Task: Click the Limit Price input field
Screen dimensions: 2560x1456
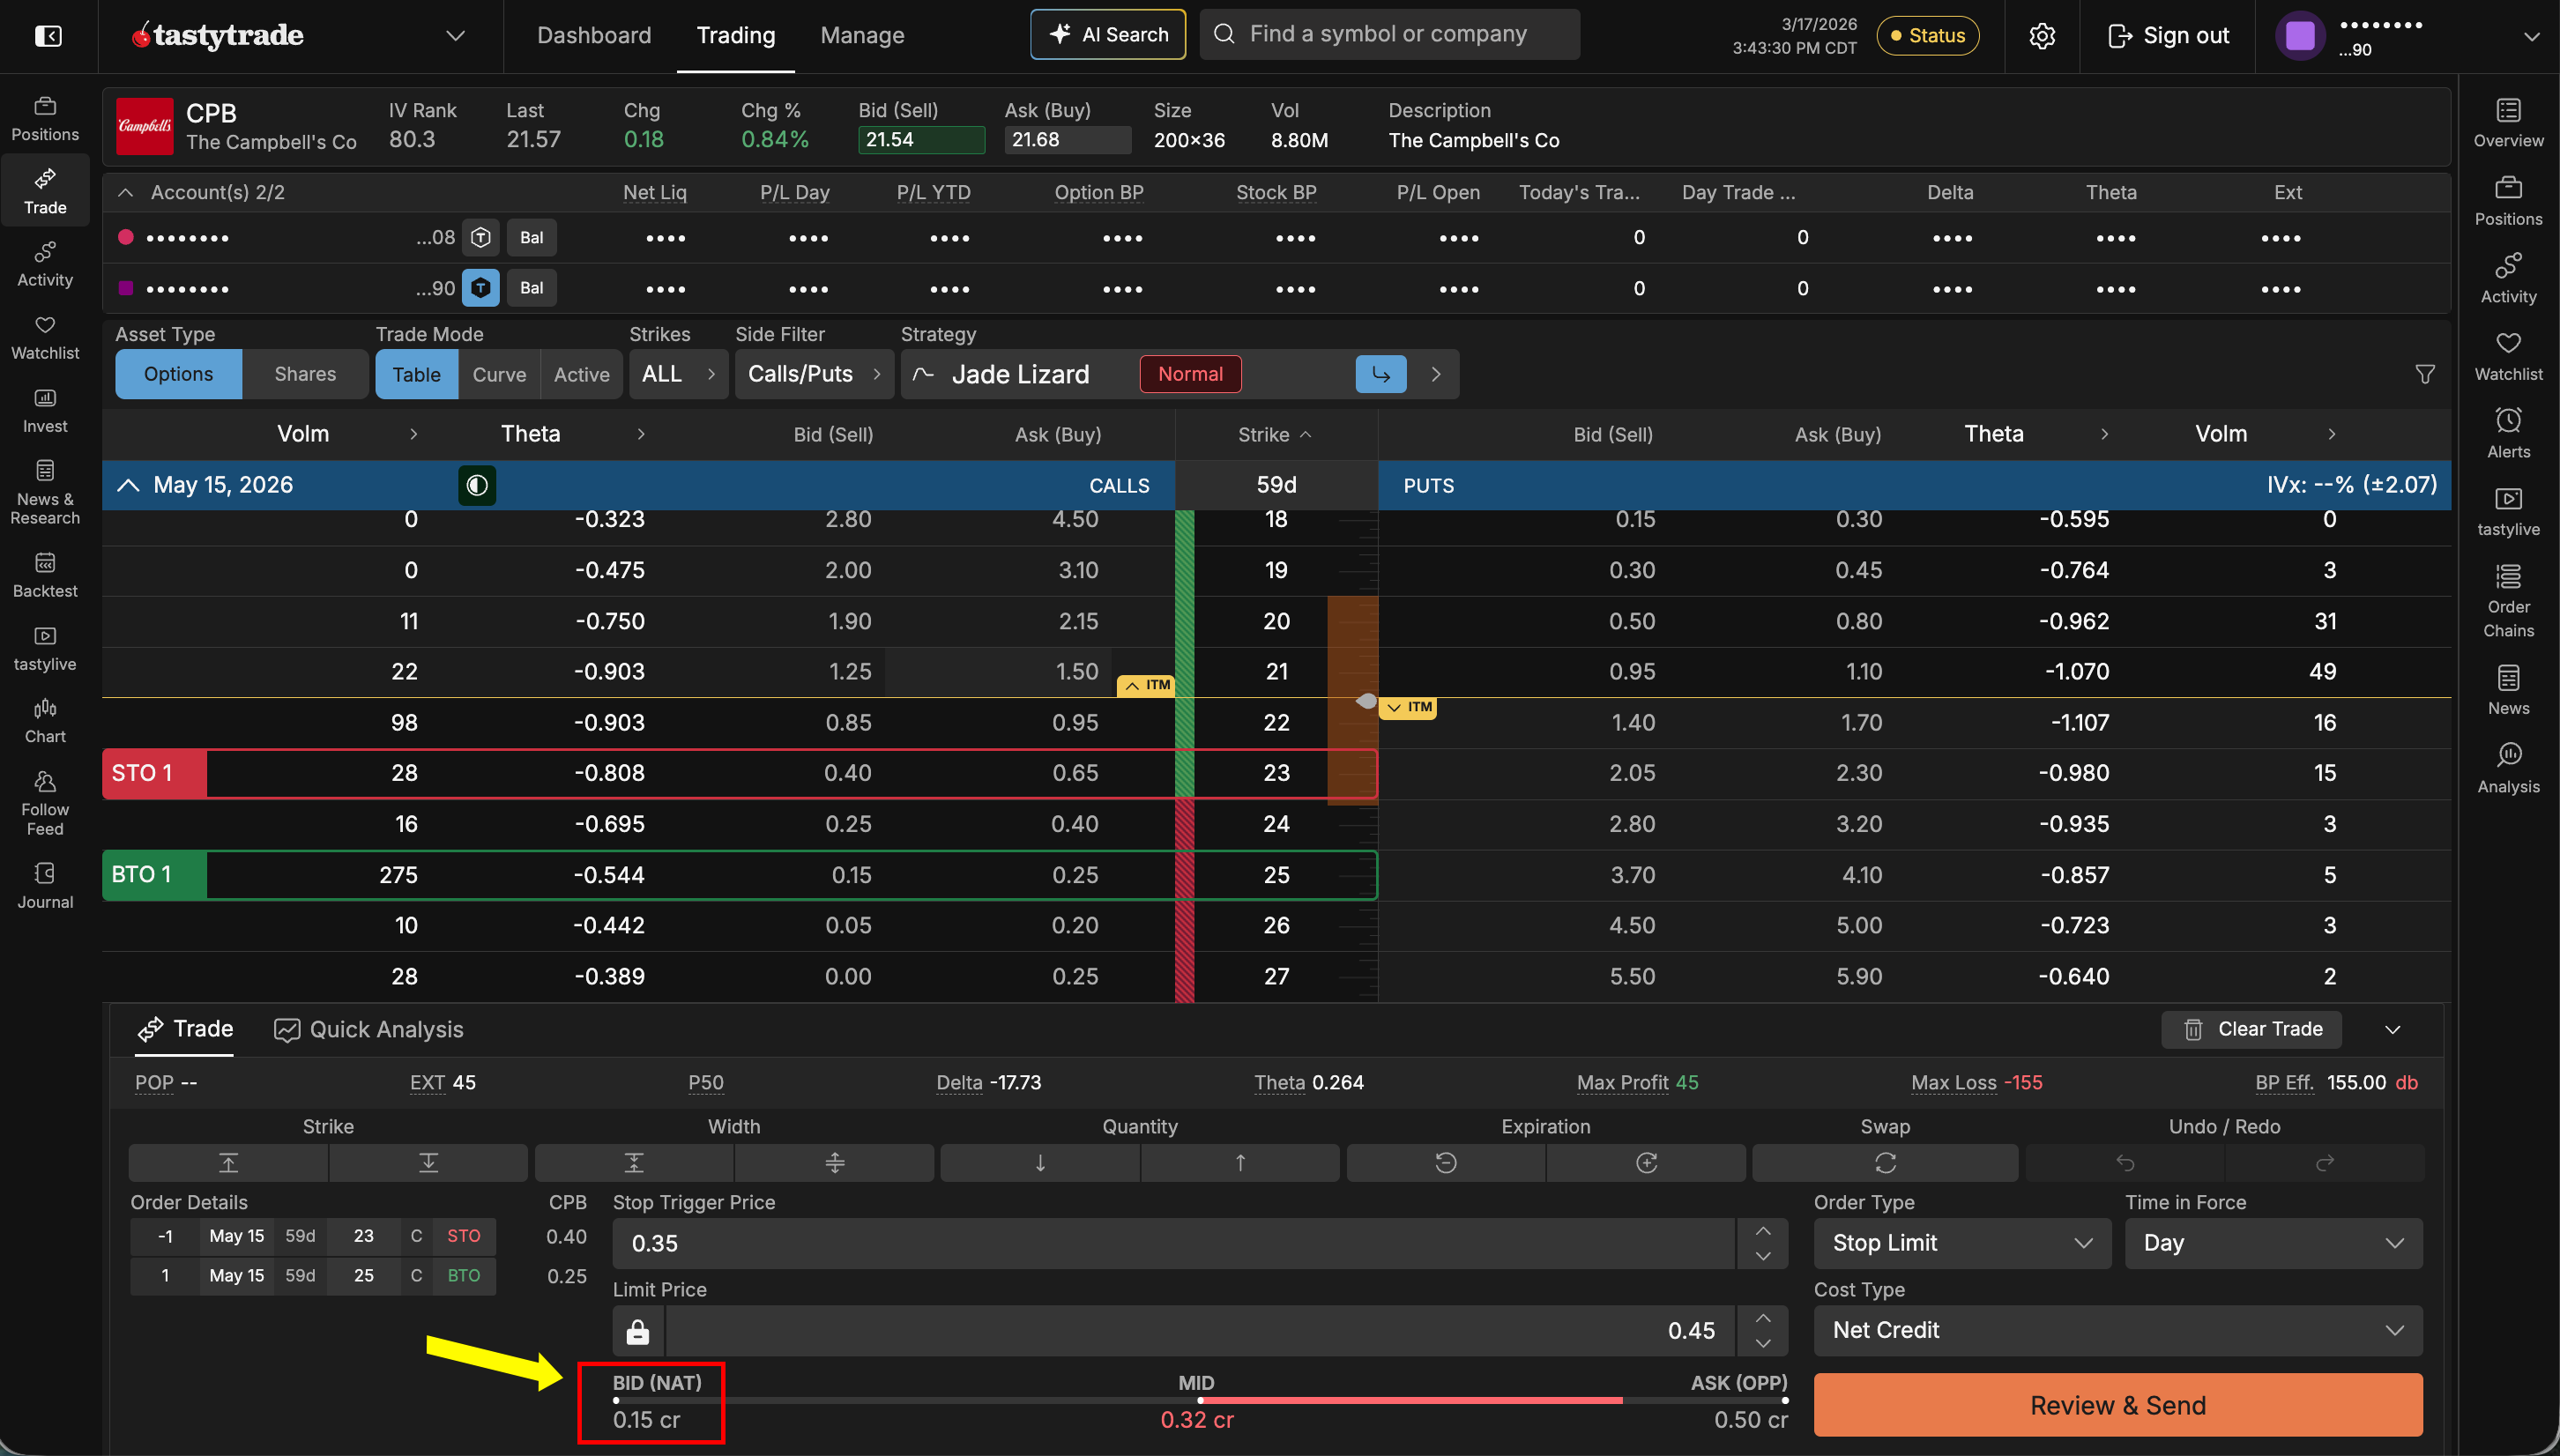Action: coord(1200,1331)
